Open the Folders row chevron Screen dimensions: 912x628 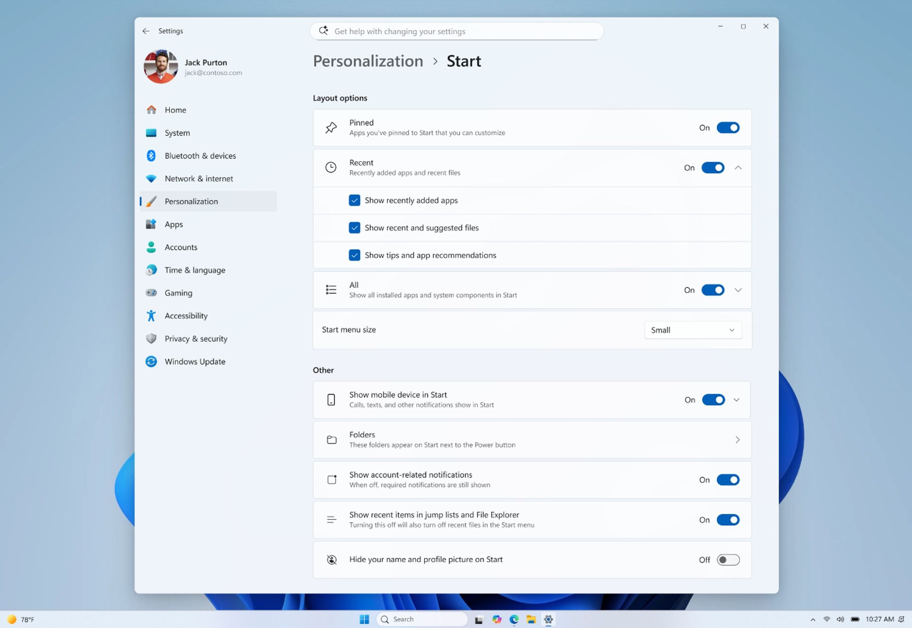(x=737, y=440)
